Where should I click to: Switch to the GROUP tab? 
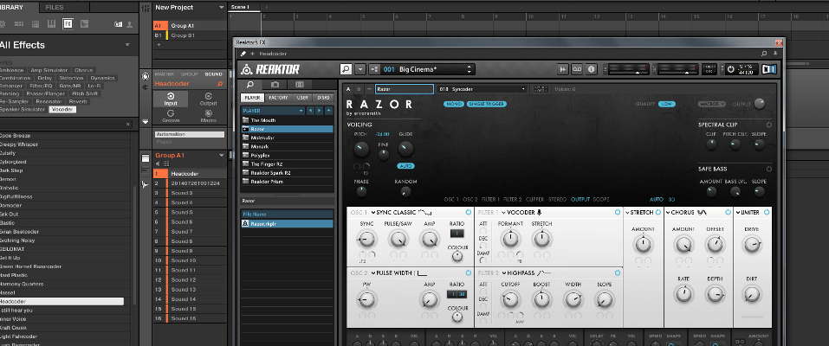coord(189,74)
